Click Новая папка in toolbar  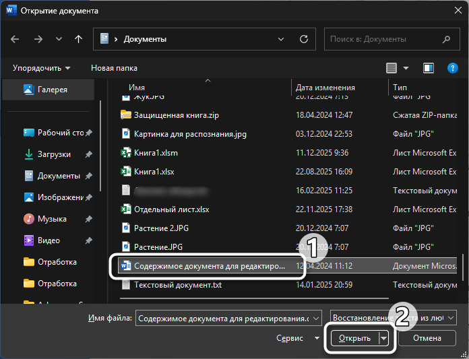[114, 68]
